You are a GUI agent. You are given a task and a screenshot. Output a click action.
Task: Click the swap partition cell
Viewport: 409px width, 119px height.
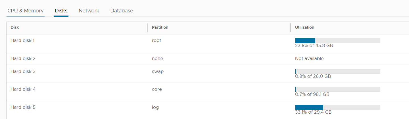(158, 71)
